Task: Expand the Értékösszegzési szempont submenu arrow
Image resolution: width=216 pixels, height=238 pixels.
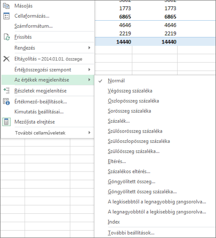Action: coord(89,69)
